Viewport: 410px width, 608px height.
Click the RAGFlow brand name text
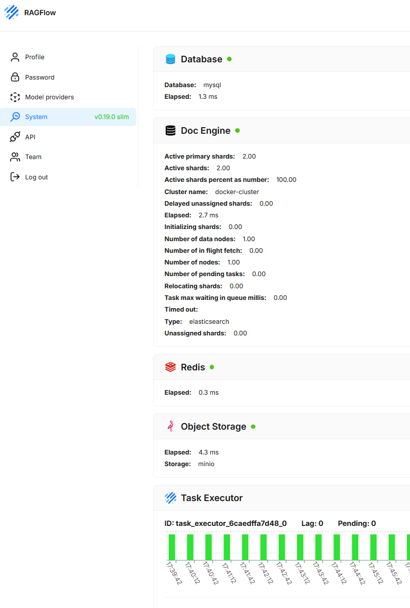click(x=40, y=13)
